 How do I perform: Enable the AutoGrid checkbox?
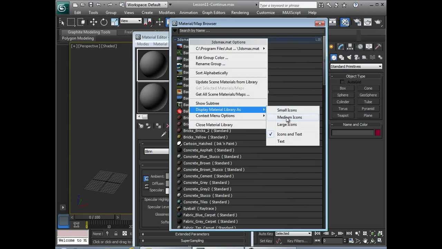click(x=342, y=82)
